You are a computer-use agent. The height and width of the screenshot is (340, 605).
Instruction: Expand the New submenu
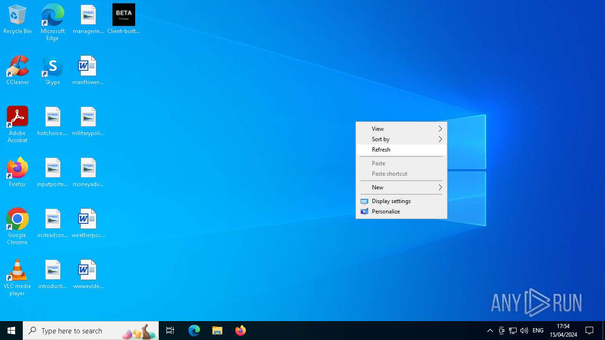pos(401,187)
